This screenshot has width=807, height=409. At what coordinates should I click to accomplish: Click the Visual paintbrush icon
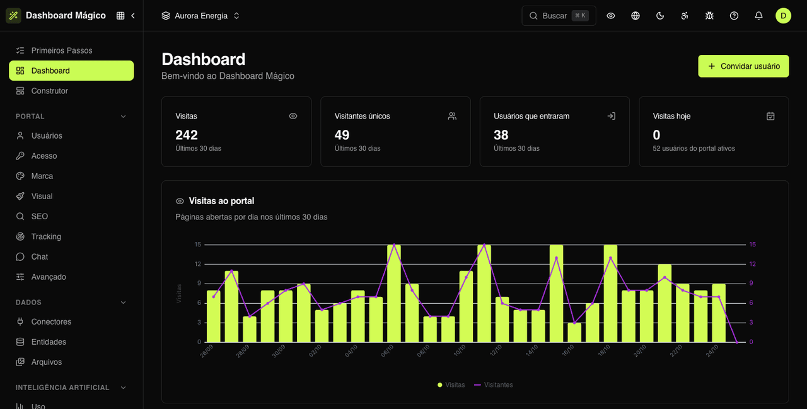(20, 196)
